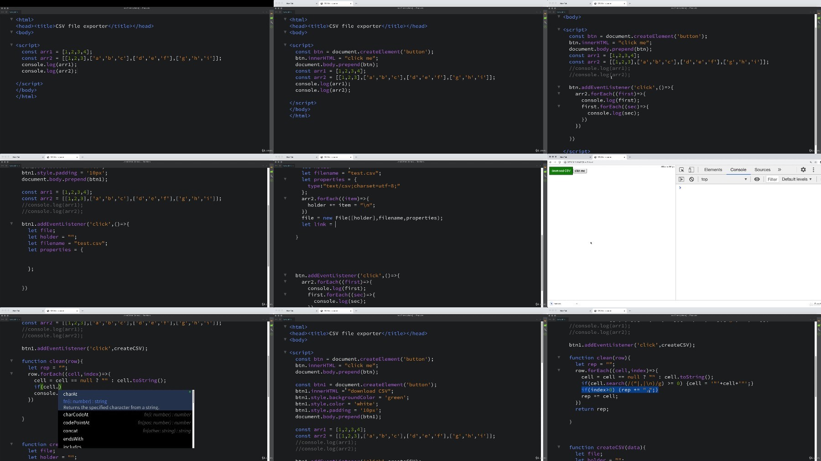821x461 pixels.
Task: Place cursor after 'let link ='
Action: coord(336,224)
